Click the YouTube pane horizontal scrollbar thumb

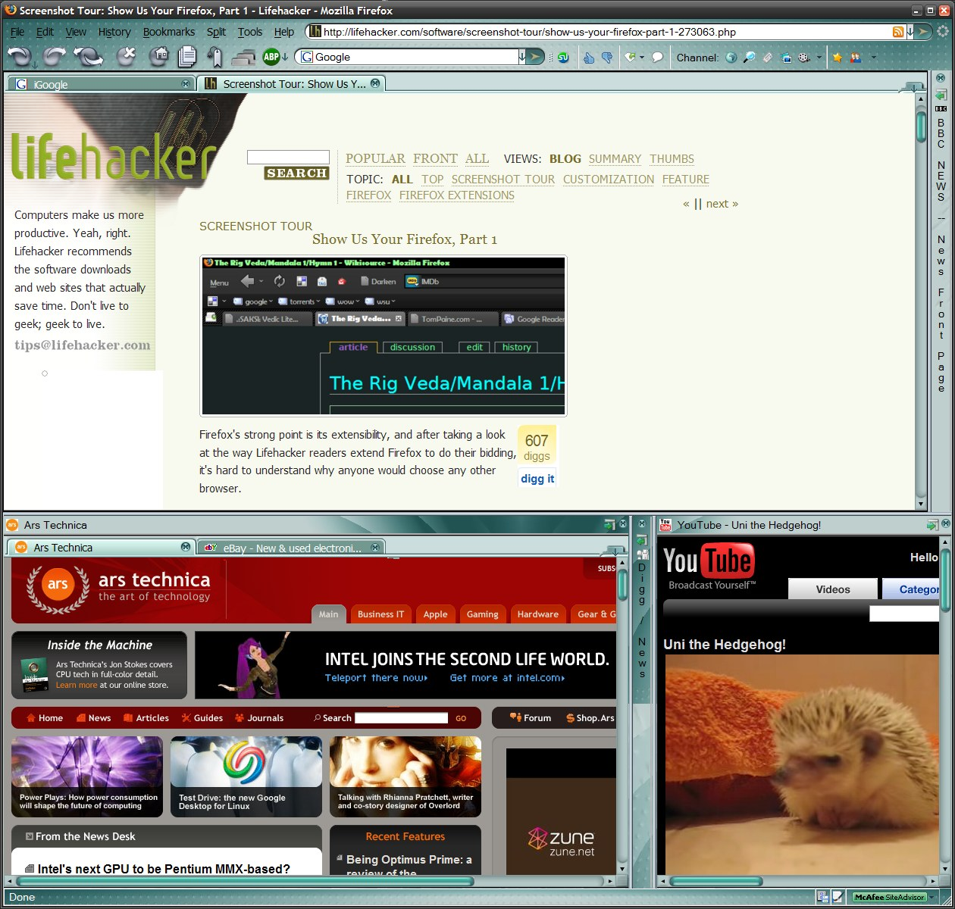point(715,882)
